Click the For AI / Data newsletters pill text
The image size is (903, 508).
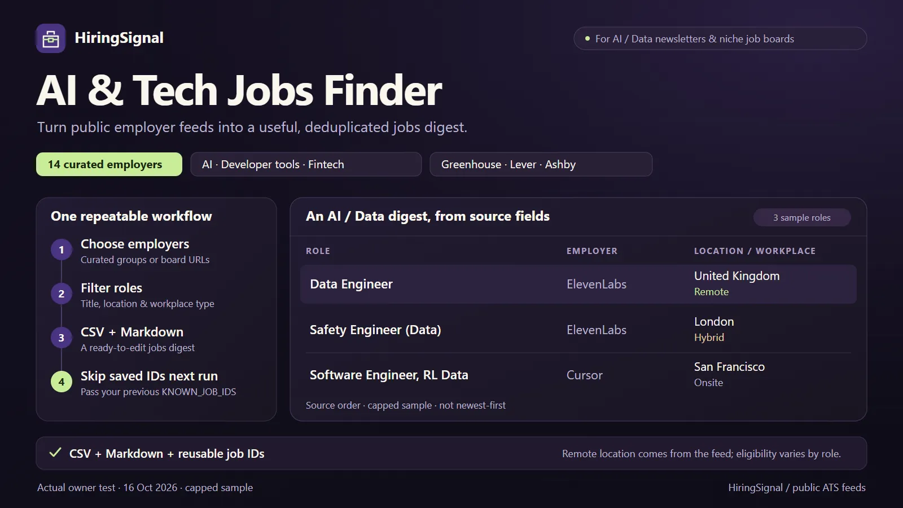(x=695, y=39)
